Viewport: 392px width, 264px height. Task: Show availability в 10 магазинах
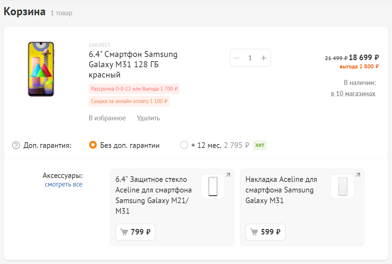coord(353,94)
